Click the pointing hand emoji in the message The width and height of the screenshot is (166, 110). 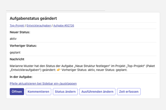tap(59, 70)
